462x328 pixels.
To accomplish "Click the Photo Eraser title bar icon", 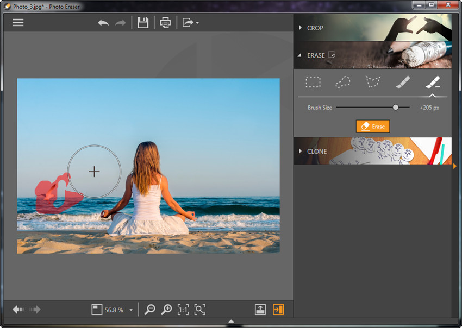I will point(7,7).
